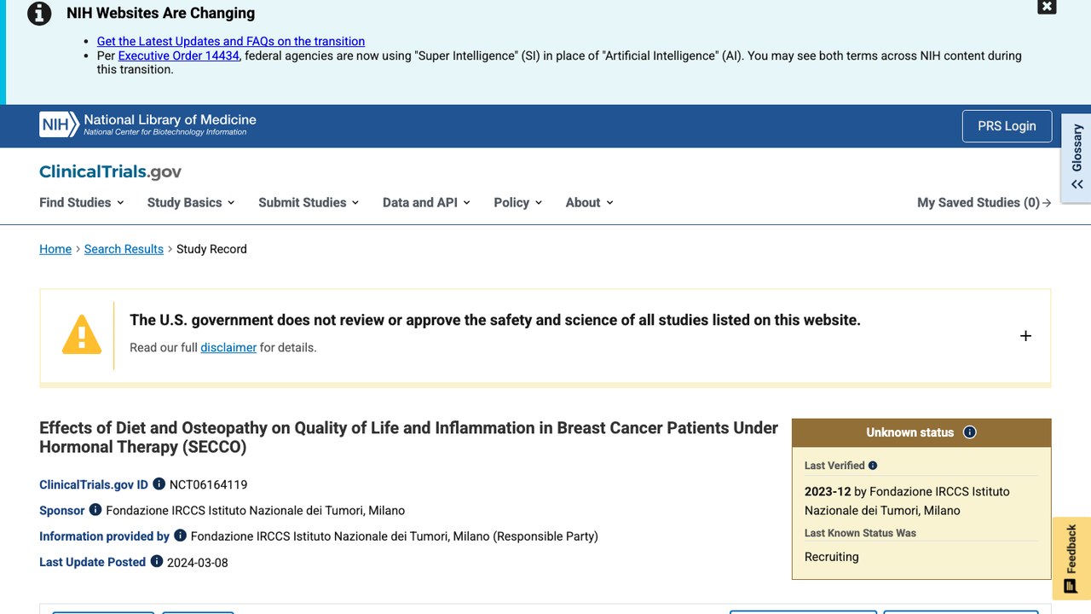Open the Find Studies dropdown menu
Screen dimensions: 1091x614
82,202
